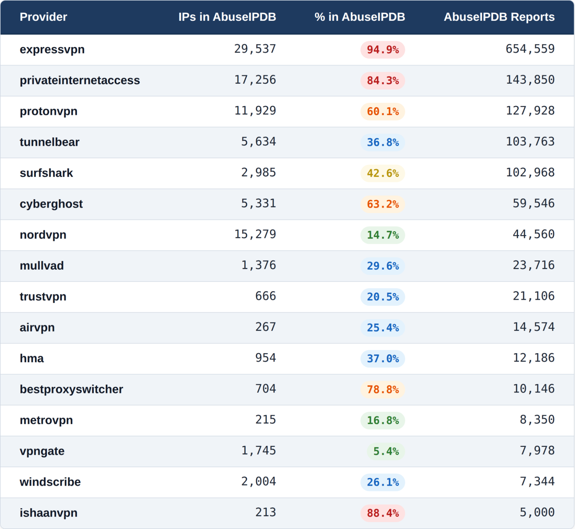Click the bestproxyswitcher provider name

(71, 389)
